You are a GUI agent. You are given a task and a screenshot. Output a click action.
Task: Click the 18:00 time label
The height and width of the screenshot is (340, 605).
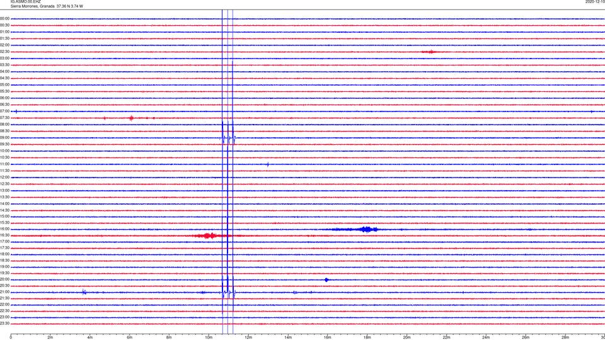[x=4, y=254]
